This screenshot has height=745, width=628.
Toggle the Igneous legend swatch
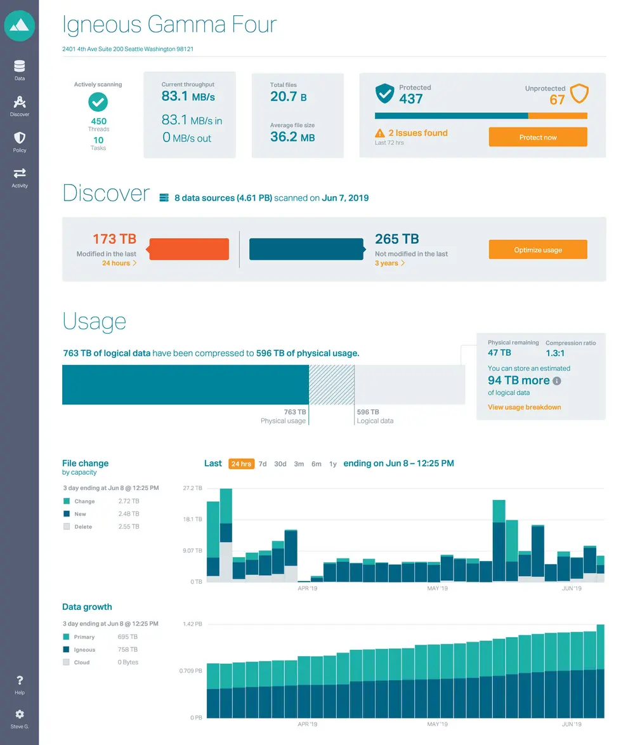coord(66,650)
